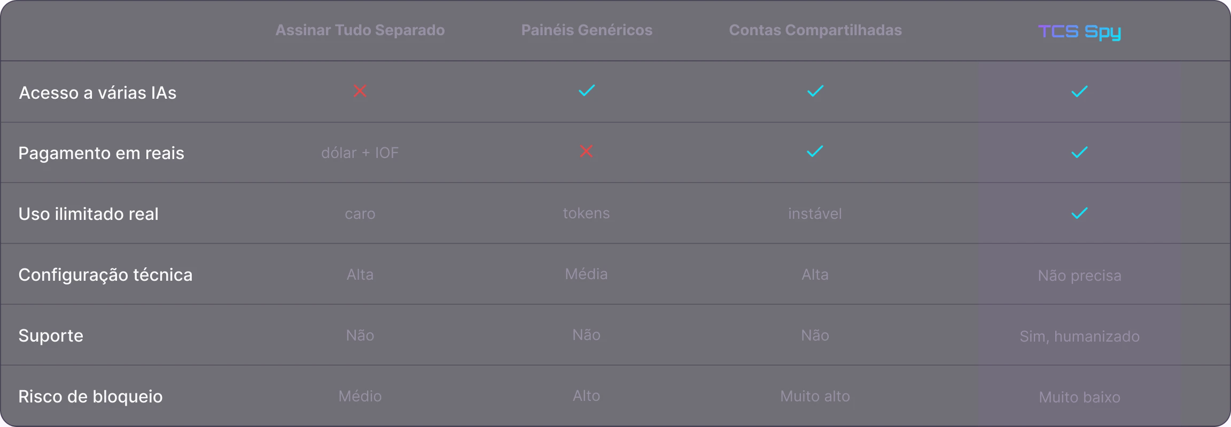The height and width of the screenshot is (427, 1231).
Task: Click the dólar + IOF cell
Action: click(x=360, y=153)
